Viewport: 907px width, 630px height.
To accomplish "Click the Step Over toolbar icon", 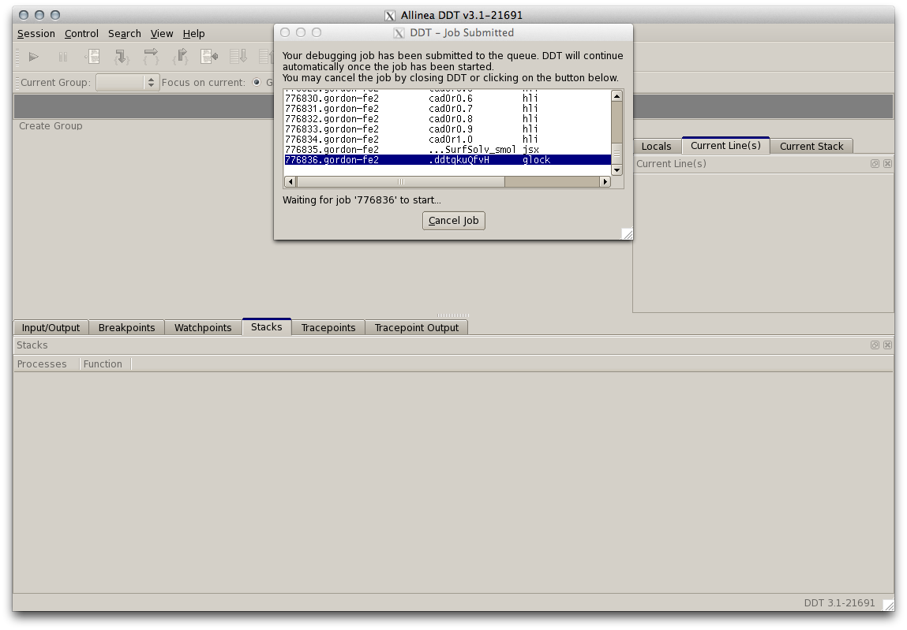I will pos(151,57).
